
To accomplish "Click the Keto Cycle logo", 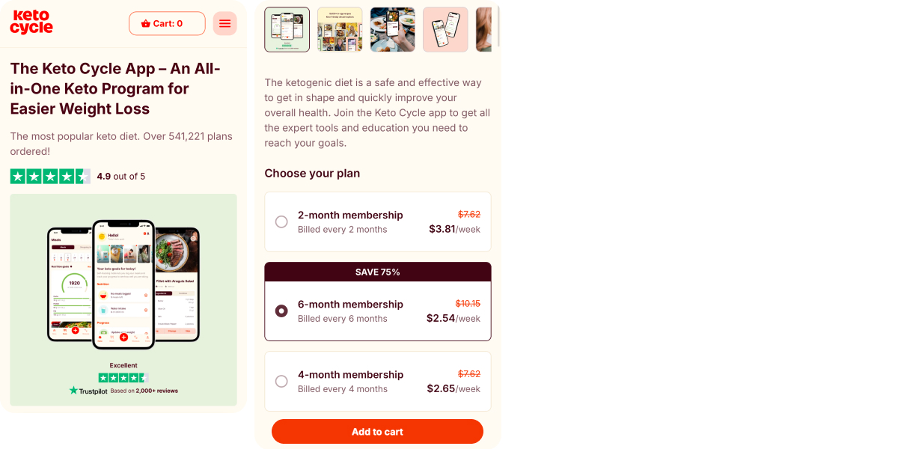I will pos(31,22).
